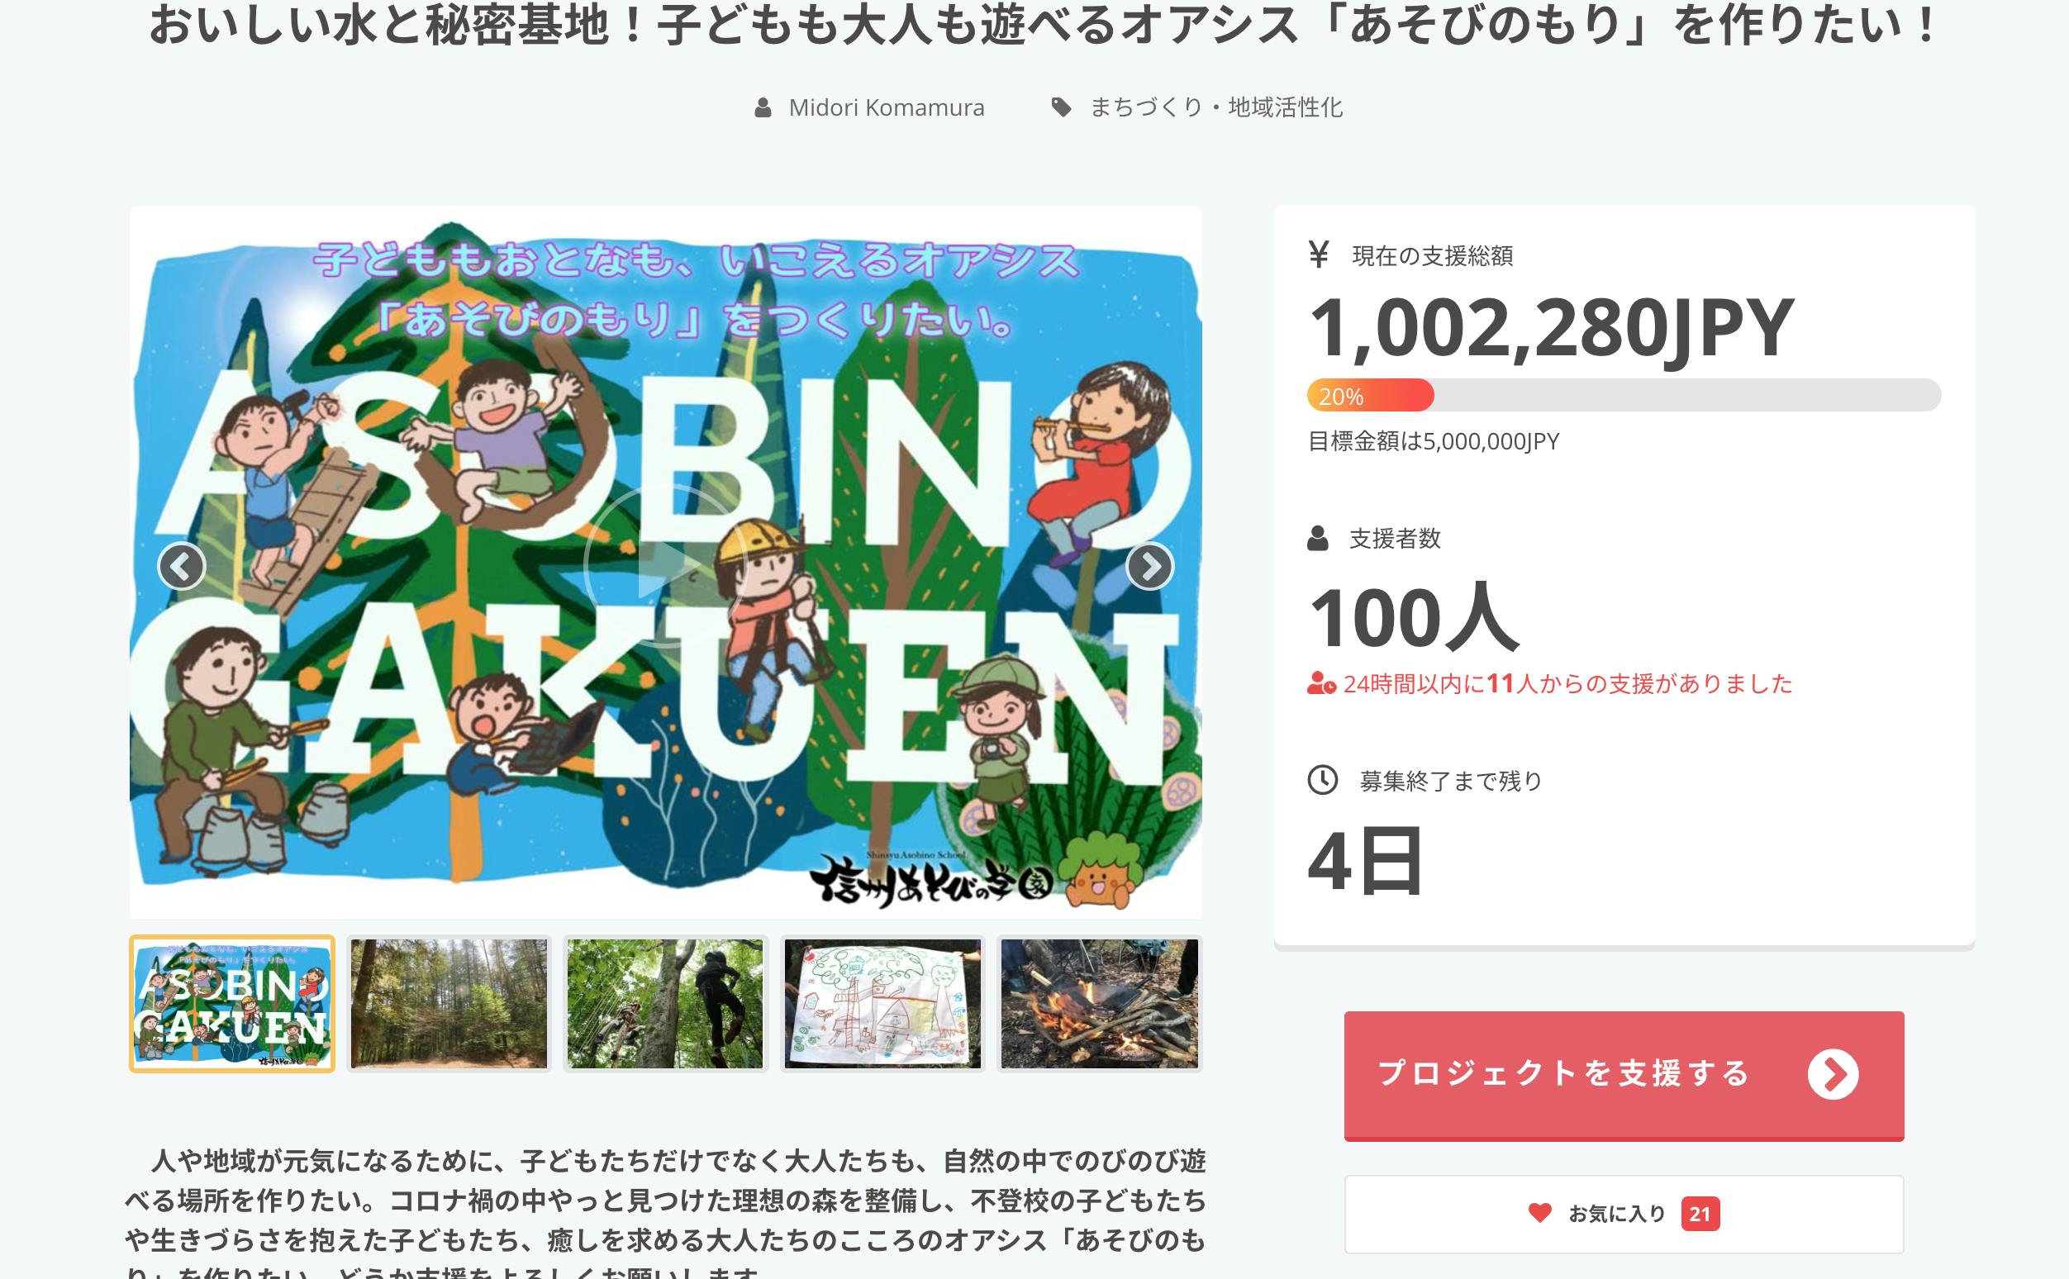Click the yen icon beside 現在の支援総額

[1319, 254]
